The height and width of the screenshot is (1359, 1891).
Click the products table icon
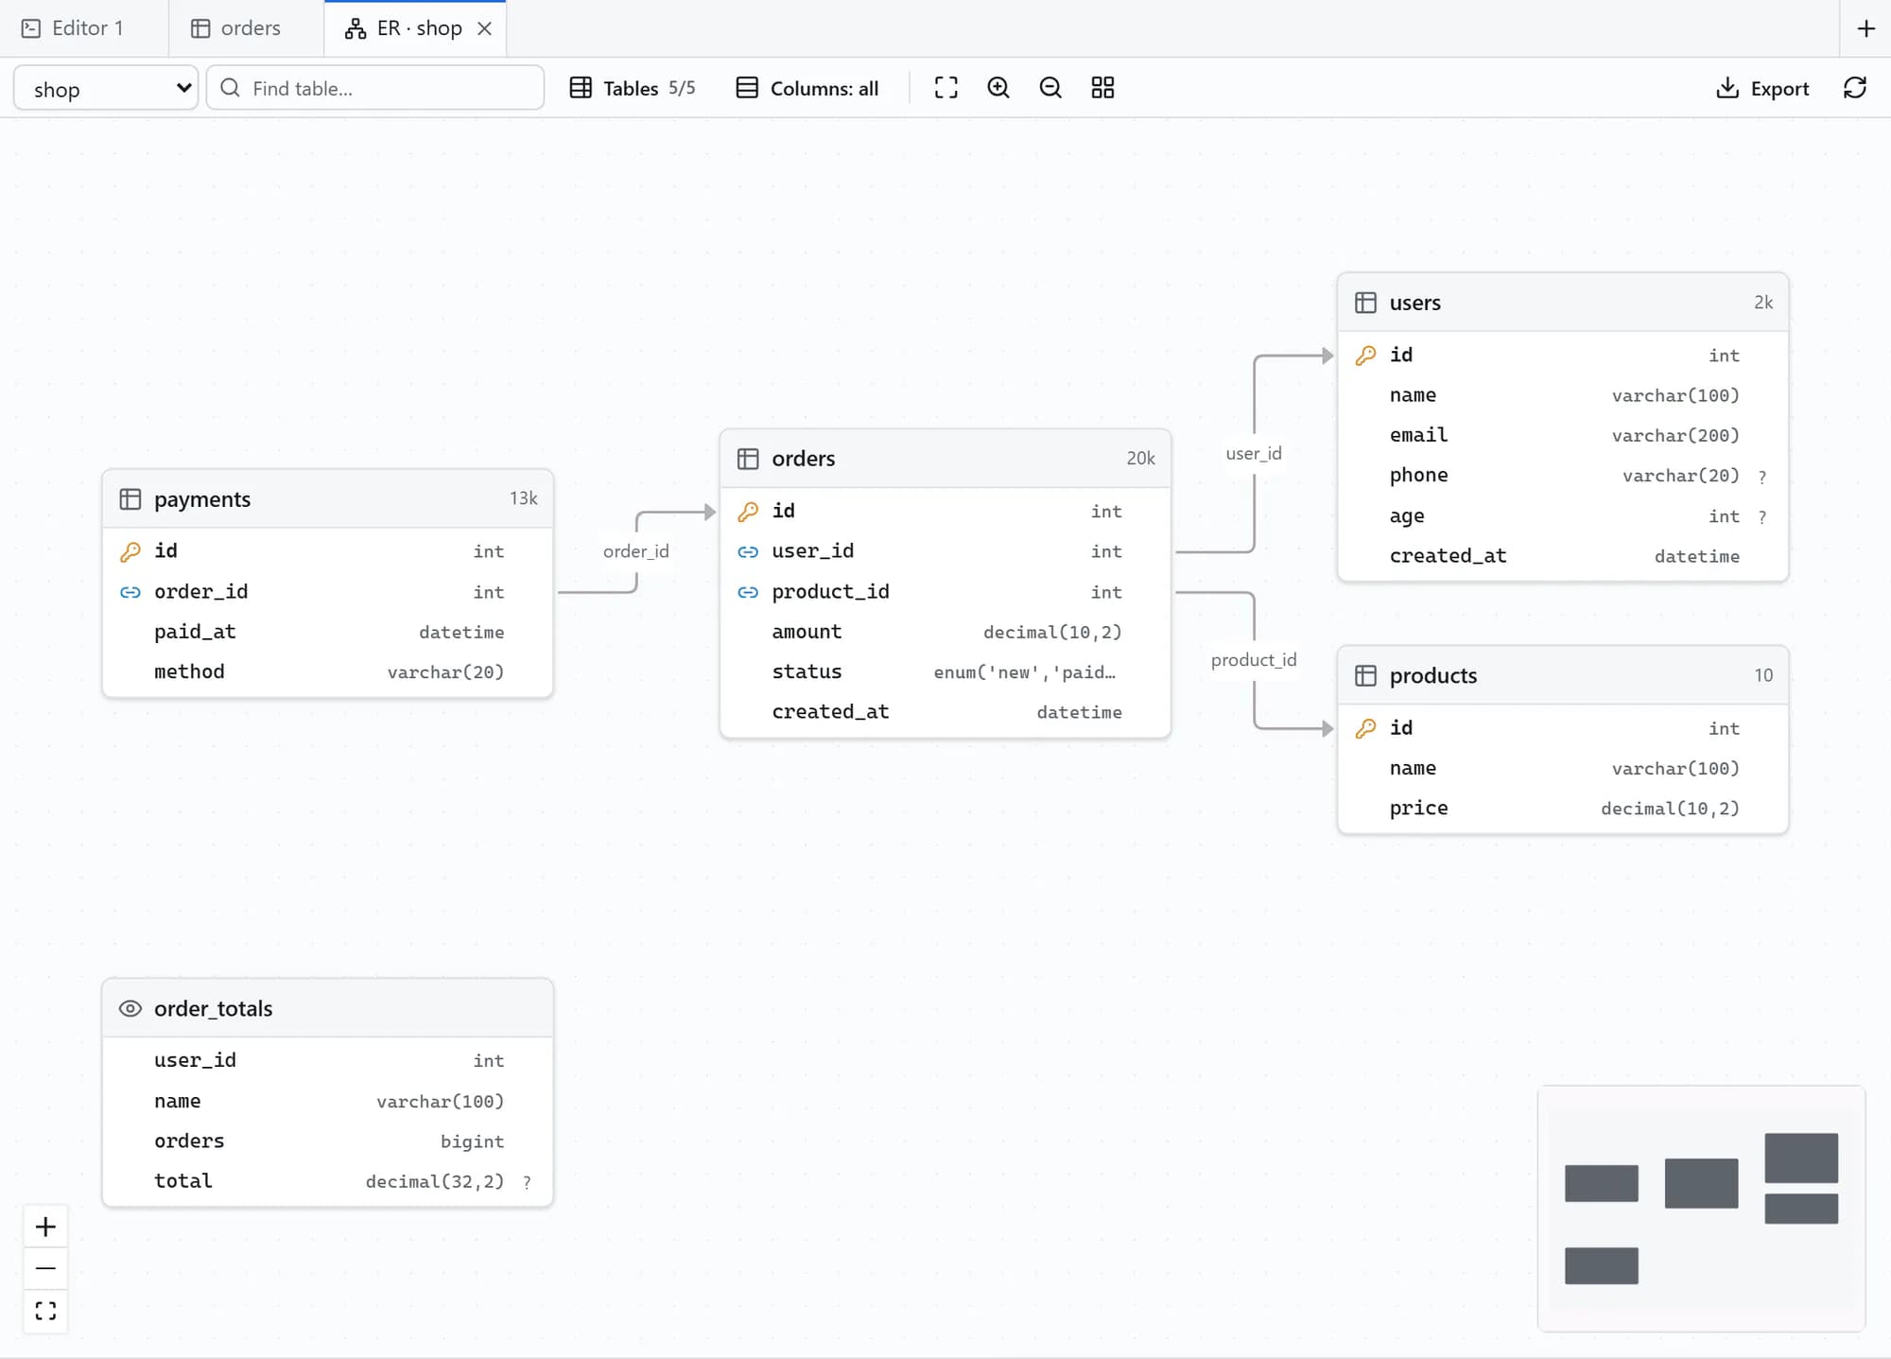click(1365, 675)
